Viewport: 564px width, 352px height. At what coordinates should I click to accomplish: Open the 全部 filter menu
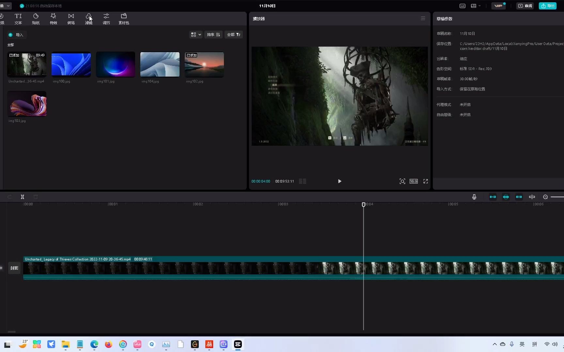click(234, 35)
